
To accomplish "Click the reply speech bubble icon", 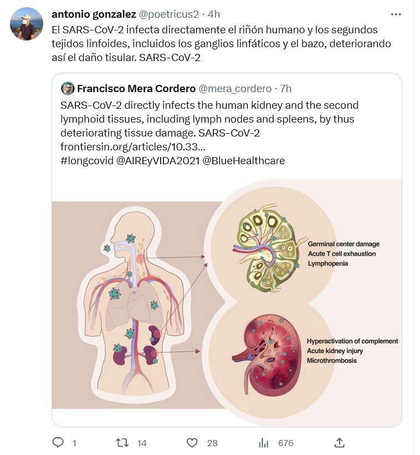I will (58, 443).
